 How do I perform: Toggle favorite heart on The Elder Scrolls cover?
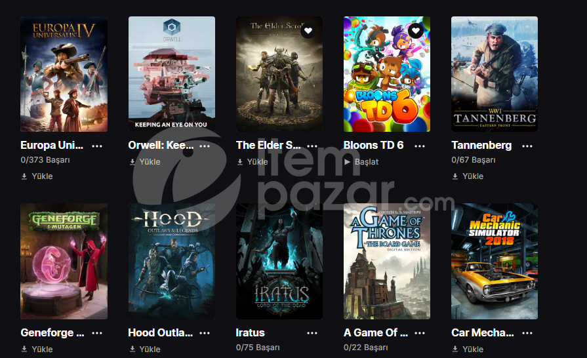pyautogui.click(x=308, y=31)
